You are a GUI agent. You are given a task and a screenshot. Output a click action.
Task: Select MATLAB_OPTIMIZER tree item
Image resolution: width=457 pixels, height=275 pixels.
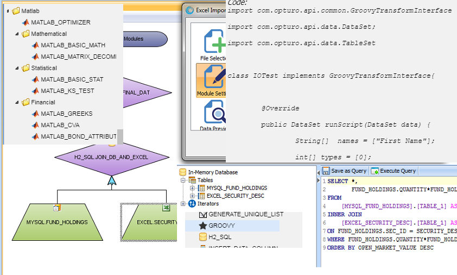61,22
